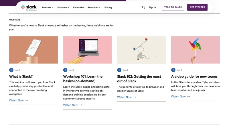This screenshot has height=129, width=229.
Task: Open the phone thumbnail for What is Slack?
Action: (x=33, y=50)
